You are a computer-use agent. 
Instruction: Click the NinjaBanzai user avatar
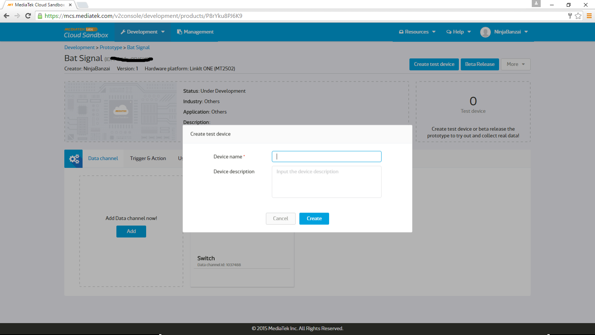pos(485,32)
